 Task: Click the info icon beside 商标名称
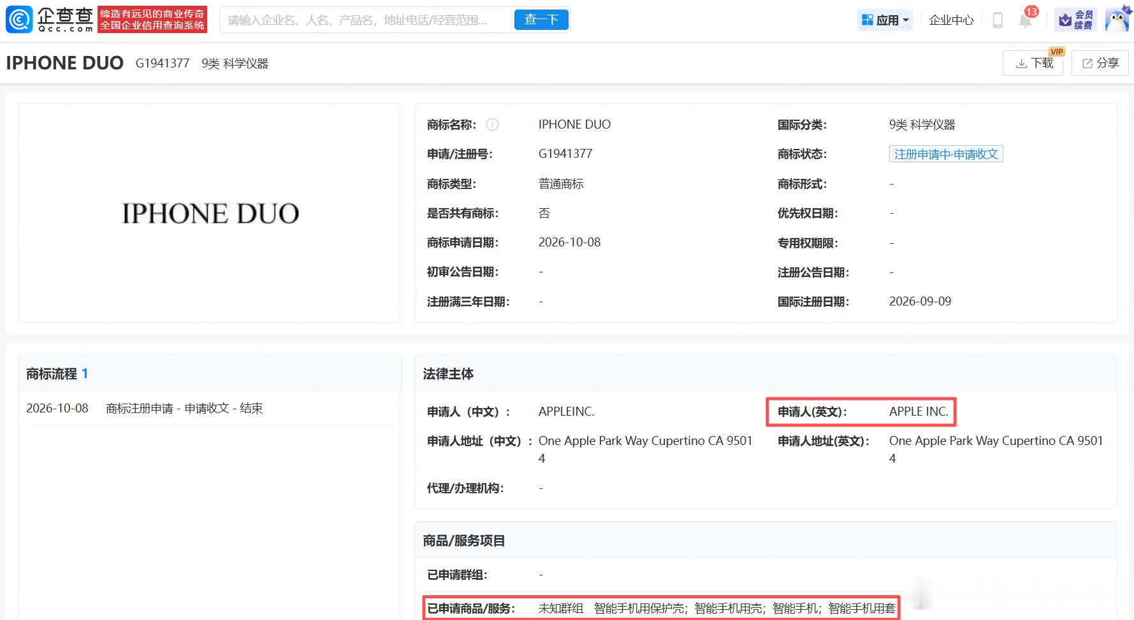(x=492, y=125)
